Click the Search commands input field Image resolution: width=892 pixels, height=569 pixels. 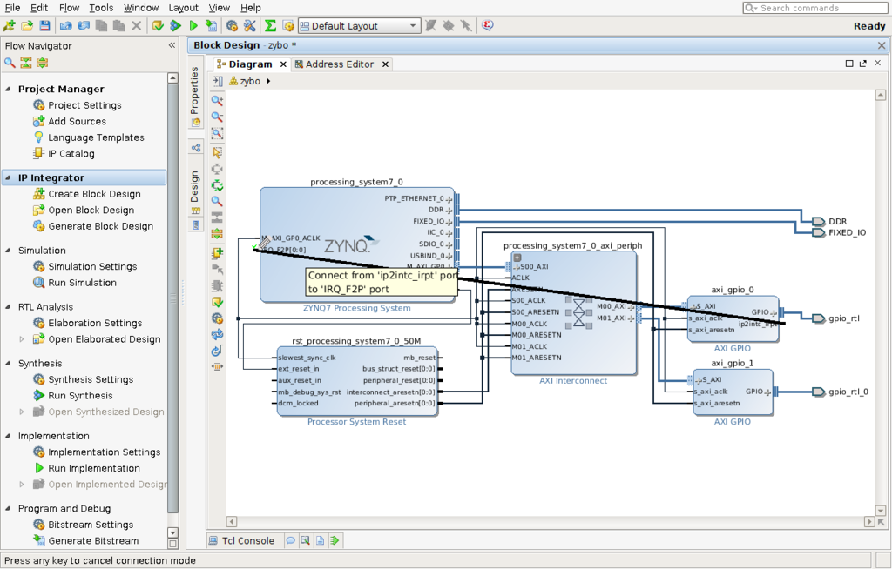point(815,8)
